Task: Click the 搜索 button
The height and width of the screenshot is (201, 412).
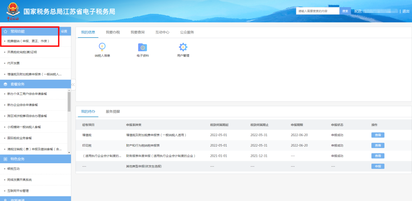Action: click(x=345, y=11)
